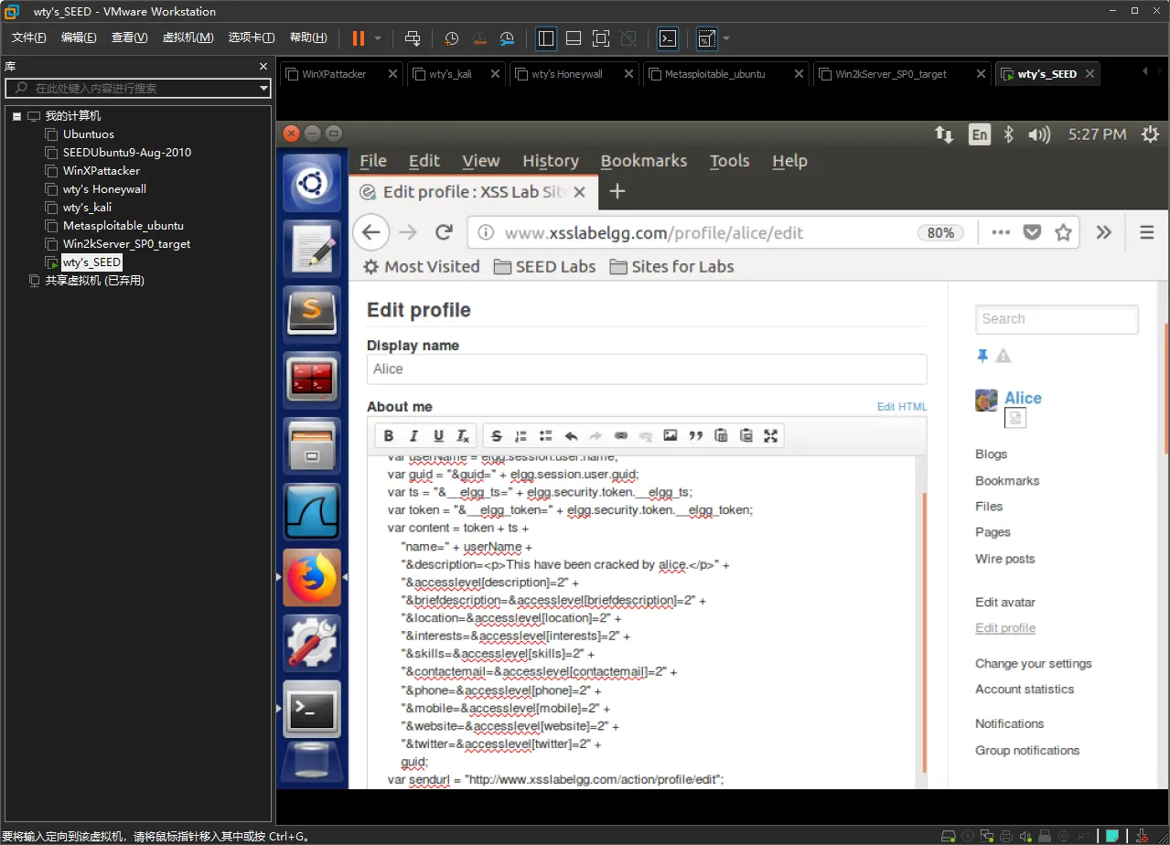The height and width of the screenshot is (845, 1170).
Task: Bookmark this page with the star icon
Action: [1063, 232]
